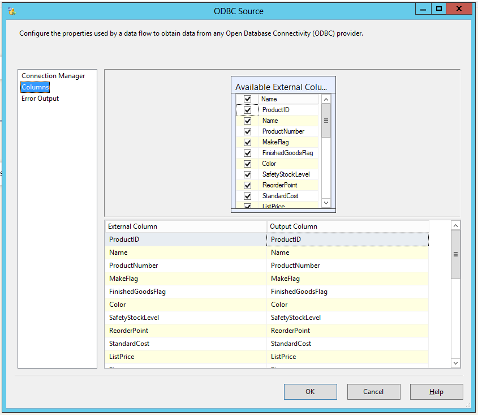Uncheck the ReorderPoint column checkbox
Image resolution: width=478 pixels, height=415 pixels.
247,185
